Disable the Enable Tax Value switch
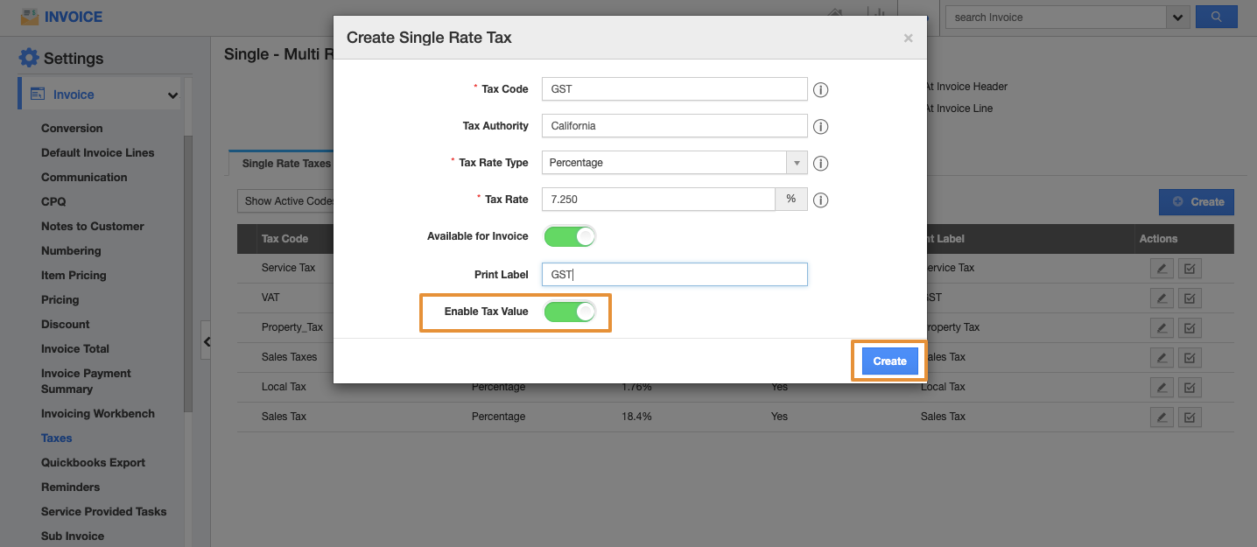The width and height of the screenshot is (1257, 547). tap(570, 312)
